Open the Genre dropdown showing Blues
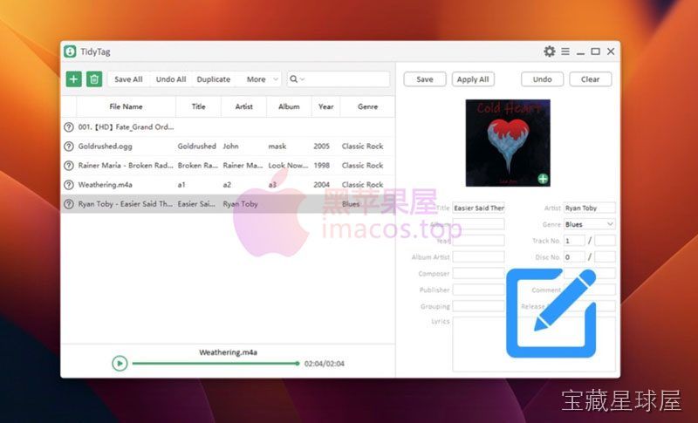The width and height of the screenshot is (698, 423). 590,224
